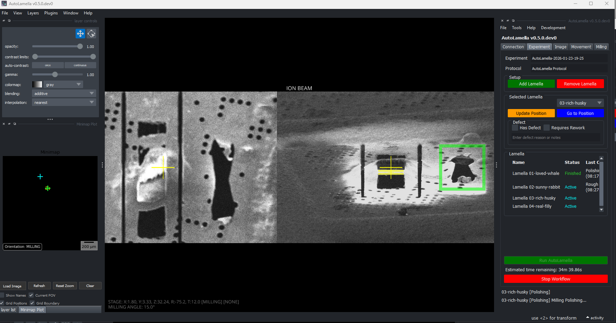Screen dimensions: 616x323
Task: Select the pan/zoom mode tool
Action: click(80, 34)
